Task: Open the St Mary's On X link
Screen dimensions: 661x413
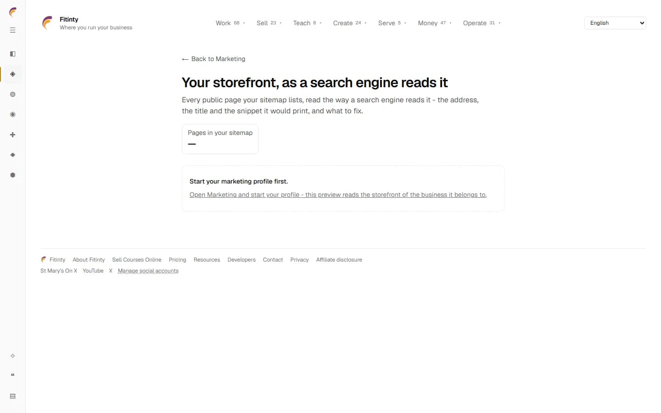Action: [x=59, y=271]
